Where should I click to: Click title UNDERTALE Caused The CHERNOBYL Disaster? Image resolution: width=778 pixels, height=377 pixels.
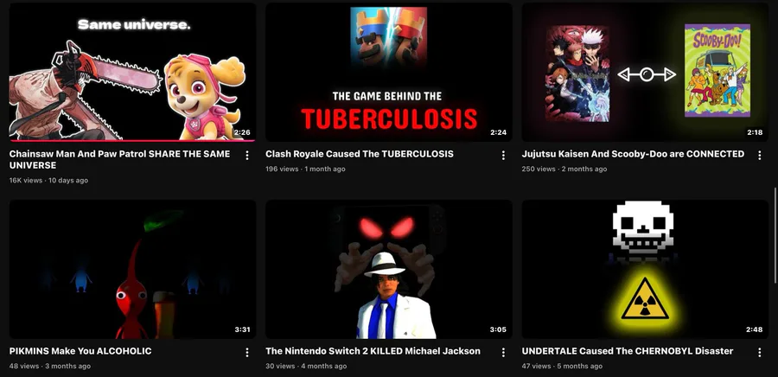(x=628, y=351)
